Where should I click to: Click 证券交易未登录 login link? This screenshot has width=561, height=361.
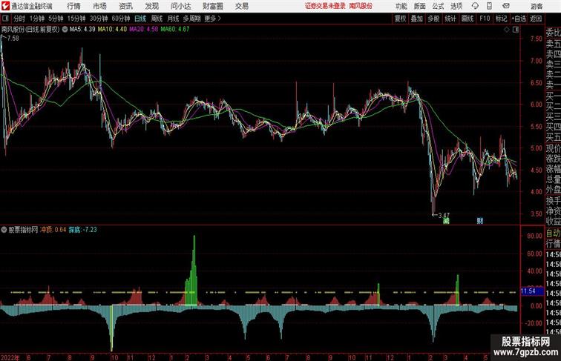[325, 6]
